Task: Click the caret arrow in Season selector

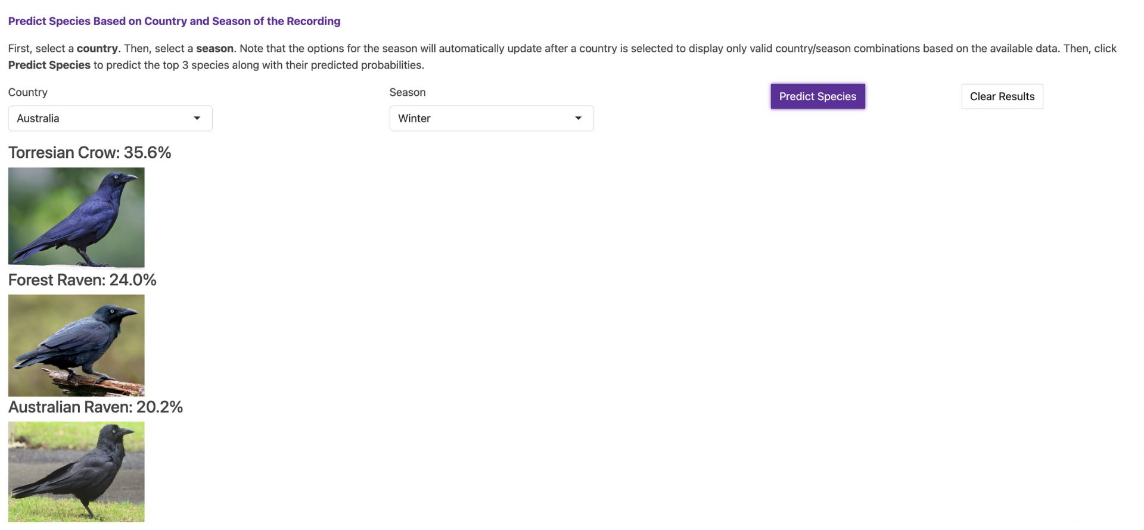Action: point(578,119)
